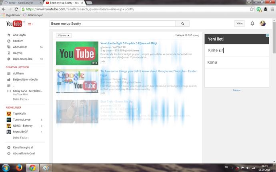
Task: Open the Daha Sonra İzle label
Action: tap(23, 59)
